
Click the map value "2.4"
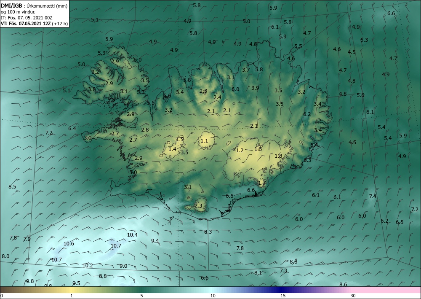(217, 97)
